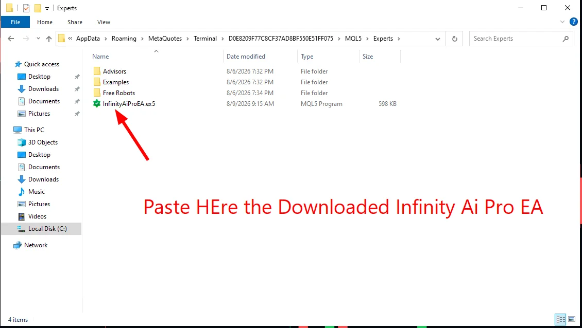The width and height of the screenshot is (582, 328).
Task: Select Network in navigation pane
Action: point(36,245)
